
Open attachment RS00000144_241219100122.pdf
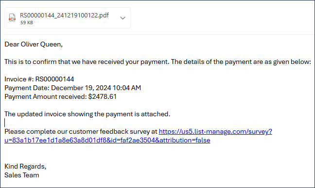pos(64,15)
